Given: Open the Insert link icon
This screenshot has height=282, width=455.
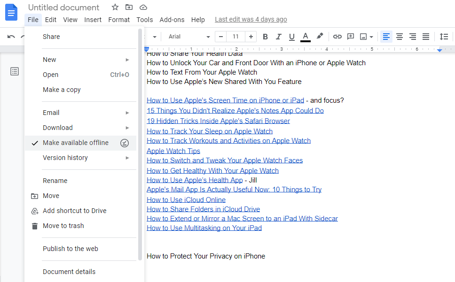Looking at the screenshot, I should (337, 36).
